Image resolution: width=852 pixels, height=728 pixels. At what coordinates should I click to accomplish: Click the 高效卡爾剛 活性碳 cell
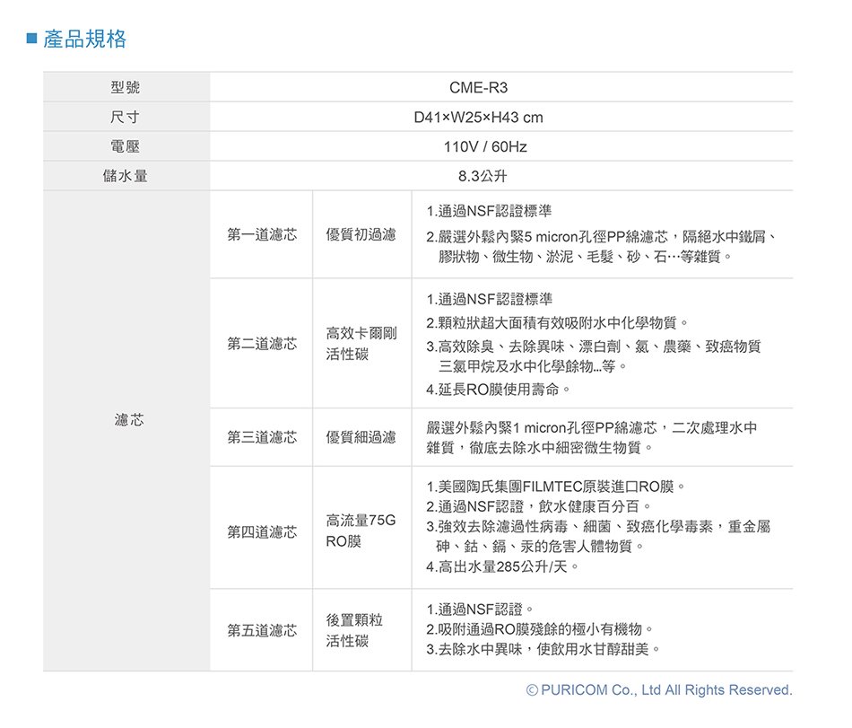coord(361,343)
